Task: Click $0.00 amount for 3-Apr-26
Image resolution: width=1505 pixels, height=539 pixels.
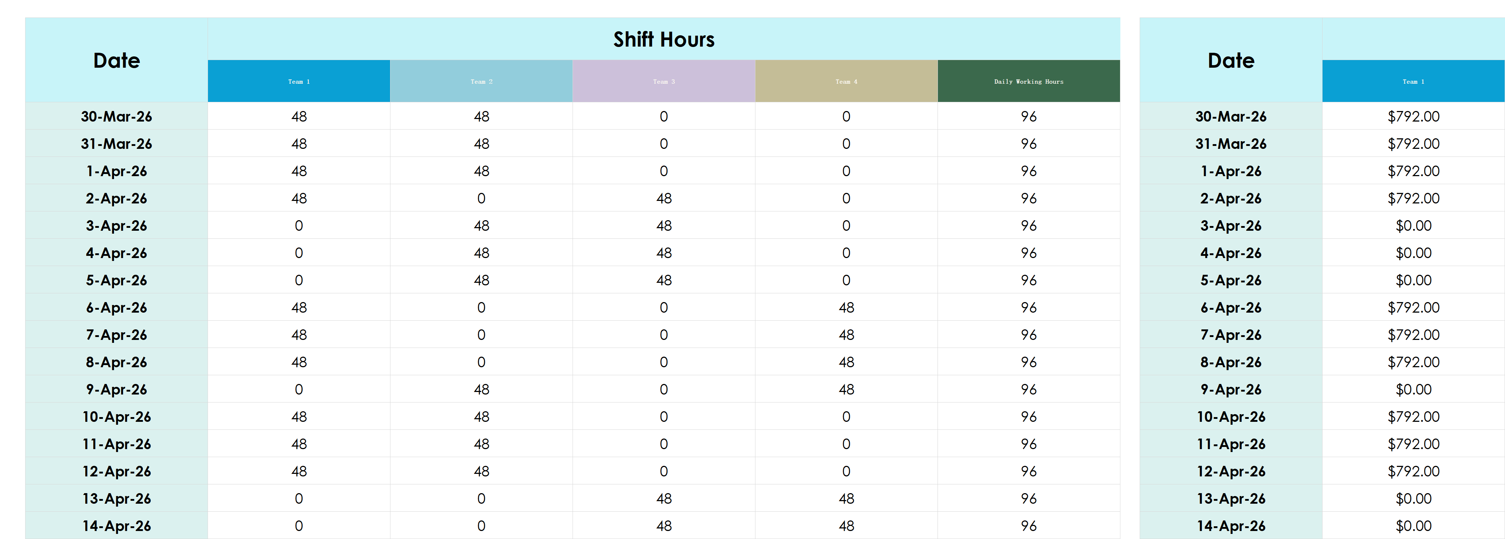Action: click(1413, 225)
